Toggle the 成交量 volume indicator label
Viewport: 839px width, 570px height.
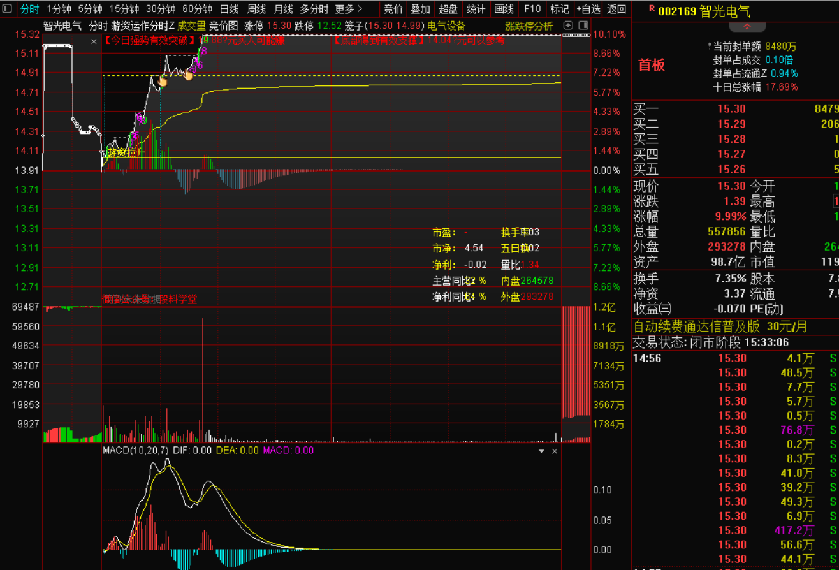pyautogui.click(x=193, y=27)
